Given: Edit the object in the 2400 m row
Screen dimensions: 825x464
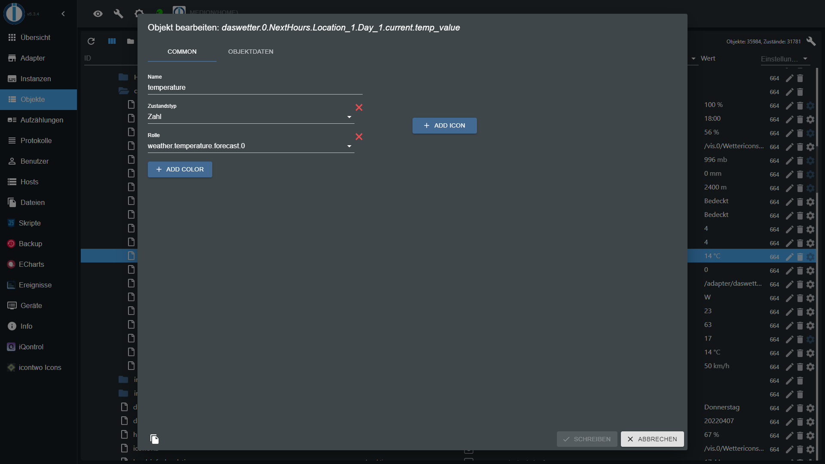Looking at the screenshot, I should (789, 188).
